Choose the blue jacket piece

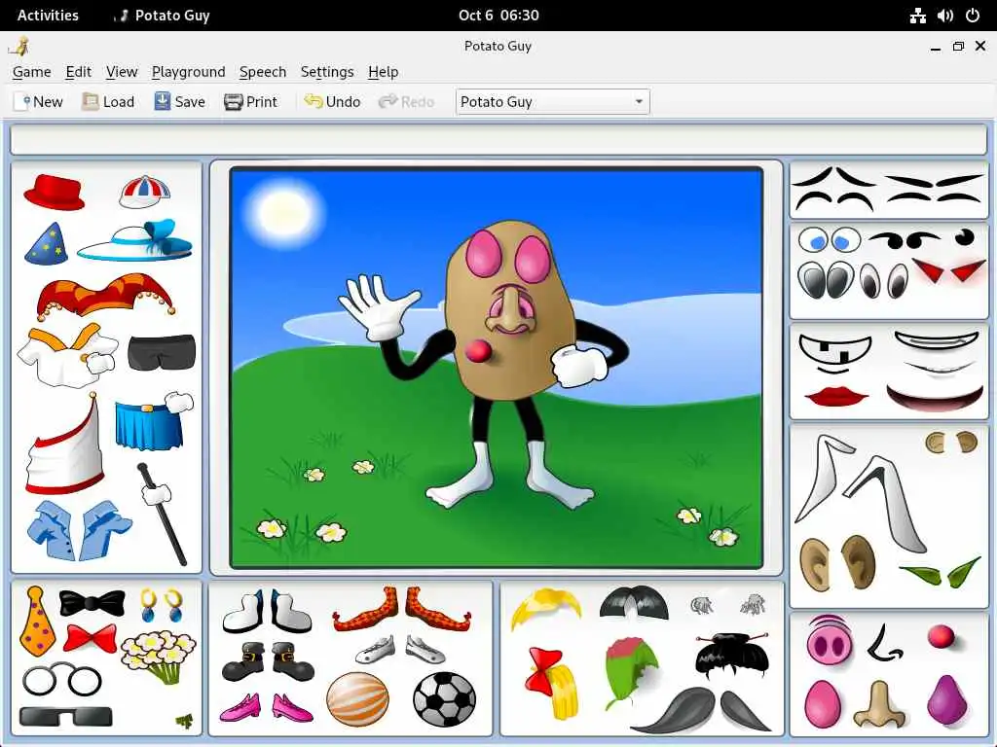[x=80, y=530]
